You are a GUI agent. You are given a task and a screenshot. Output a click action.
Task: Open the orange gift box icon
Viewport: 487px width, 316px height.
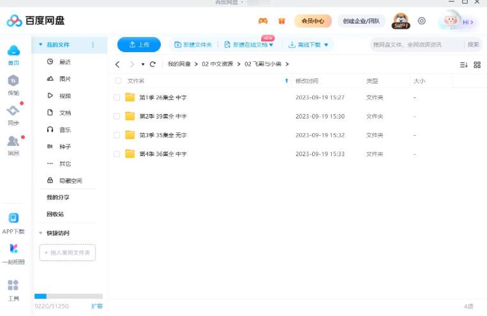(281, 21)
